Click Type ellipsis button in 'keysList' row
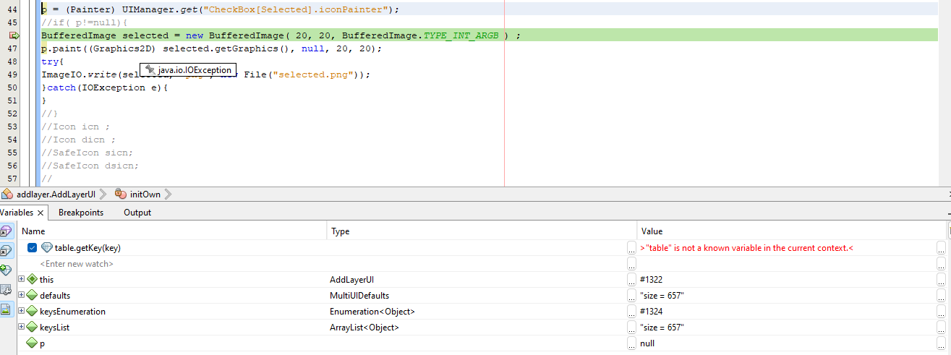The image size is (951, 355). click(632, 328)
